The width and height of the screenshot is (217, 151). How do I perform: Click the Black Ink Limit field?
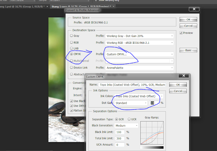pos(120,132)
